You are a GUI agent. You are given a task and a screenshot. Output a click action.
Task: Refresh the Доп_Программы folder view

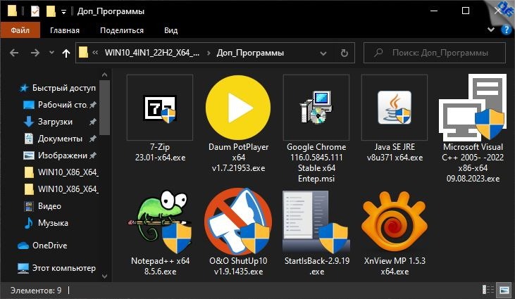[345, 53]
